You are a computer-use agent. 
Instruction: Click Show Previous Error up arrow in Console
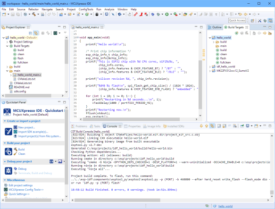click(x=207, y=126)
